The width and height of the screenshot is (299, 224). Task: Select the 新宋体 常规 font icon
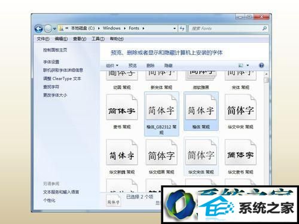pyautogui.click(x=161, y=75)
